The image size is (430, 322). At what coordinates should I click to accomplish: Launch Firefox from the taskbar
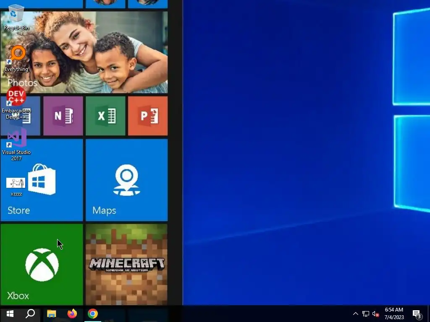(72, 314)
